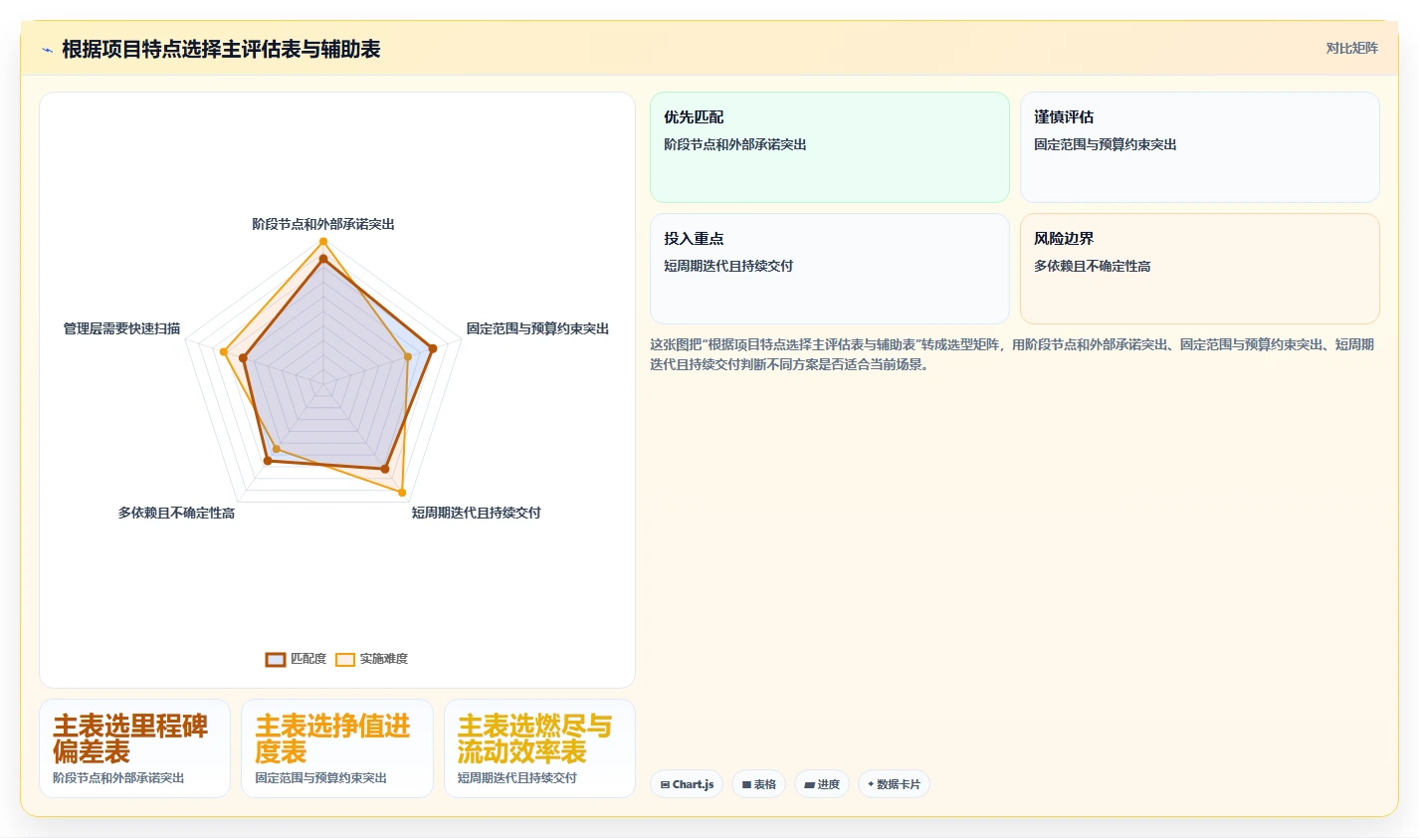
Task: Click the 进度 tag
Action: [x=822, y=784]
